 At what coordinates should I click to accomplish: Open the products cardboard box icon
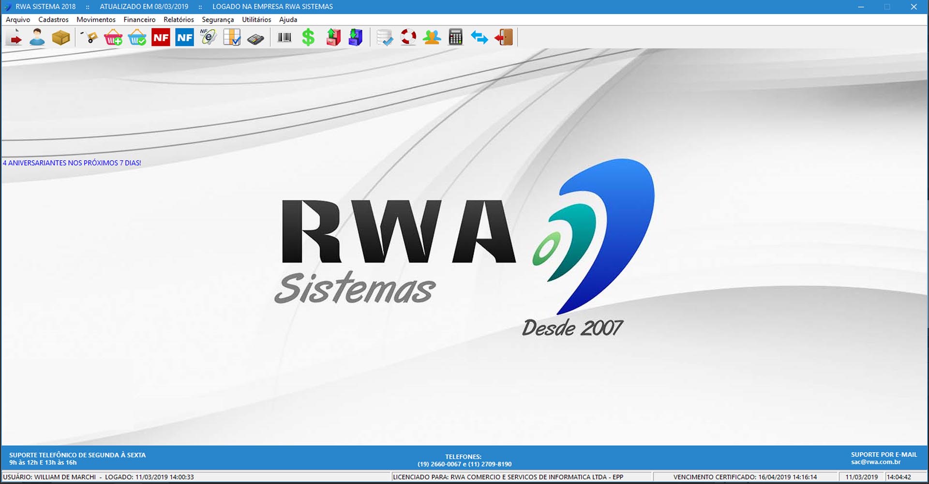[x=61, y=37]
